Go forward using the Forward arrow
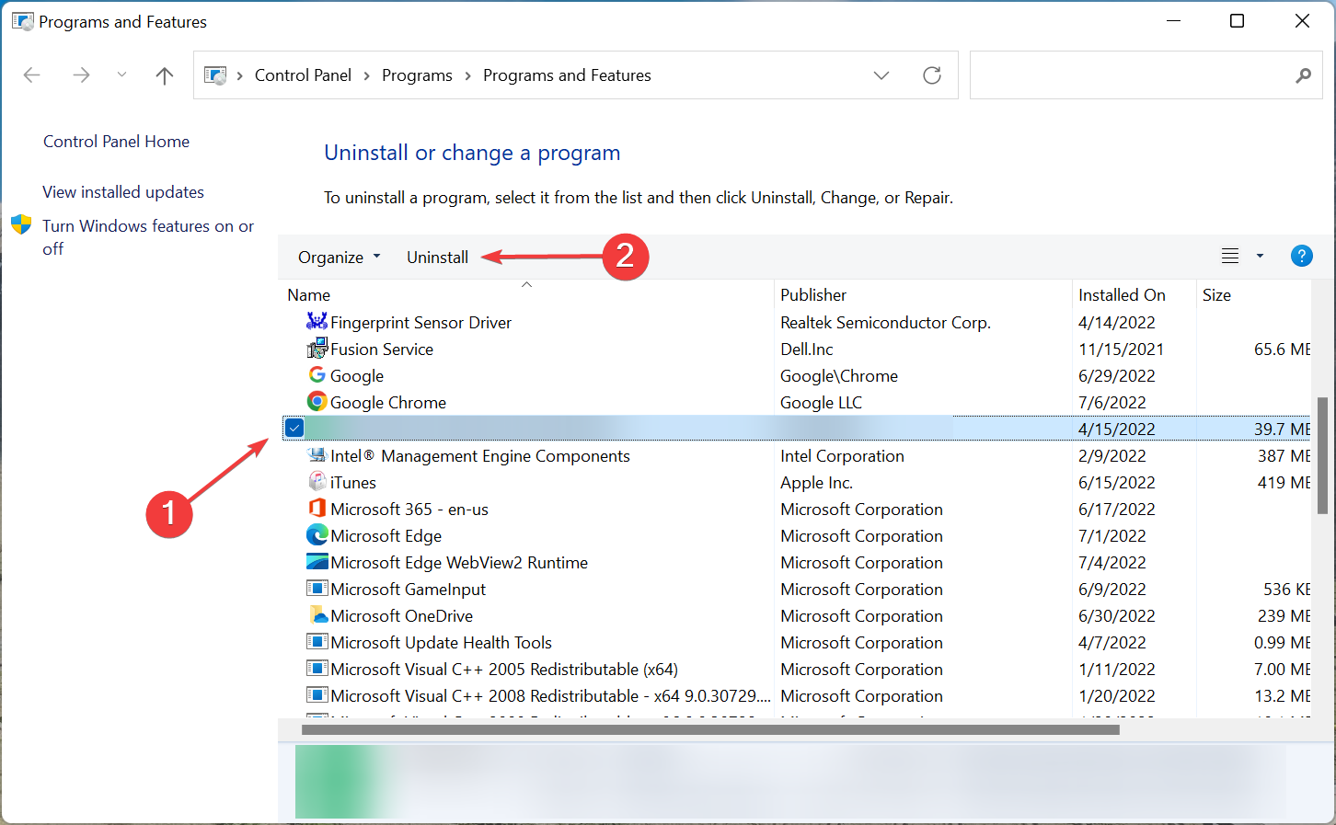This screenshot has height=825, width=1336. pos(81,75)
